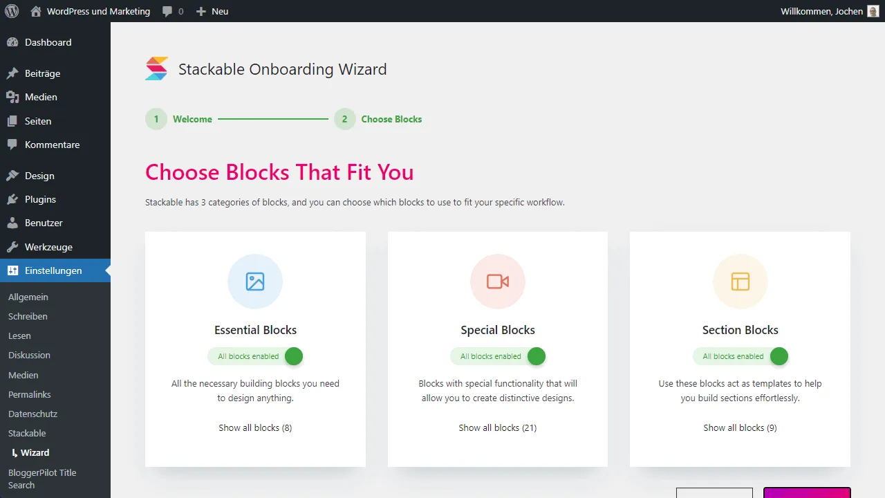The image size is (885, 498).
Task: Open Permalinks settings submenu
Action: pos(30,394)
